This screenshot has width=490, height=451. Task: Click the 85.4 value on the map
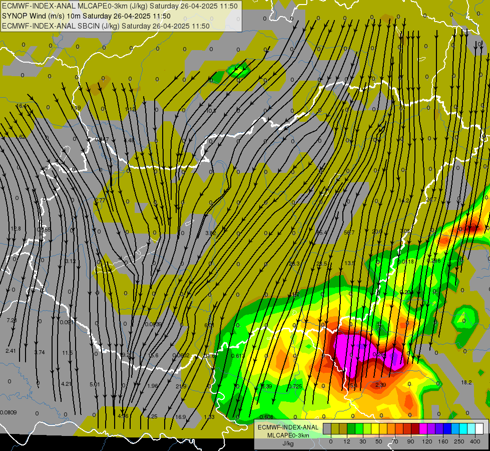322,233
